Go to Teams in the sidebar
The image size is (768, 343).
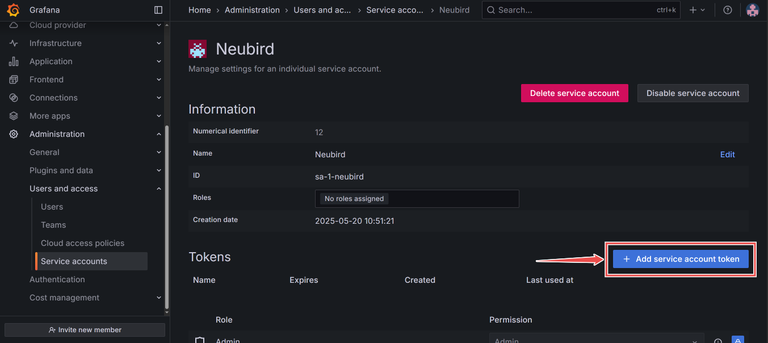click(53, 224)
